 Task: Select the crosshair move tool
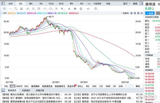coord(4,9)
